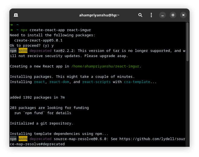Click the ahampriyanshu@hp:~ window title
The height and width of the screenshot is (157, 199).
(x=99, y=15)
